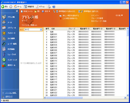130x103 pixels.
Task: Open the スケジュール schedule calendar icon
Action: click(4, 28)
